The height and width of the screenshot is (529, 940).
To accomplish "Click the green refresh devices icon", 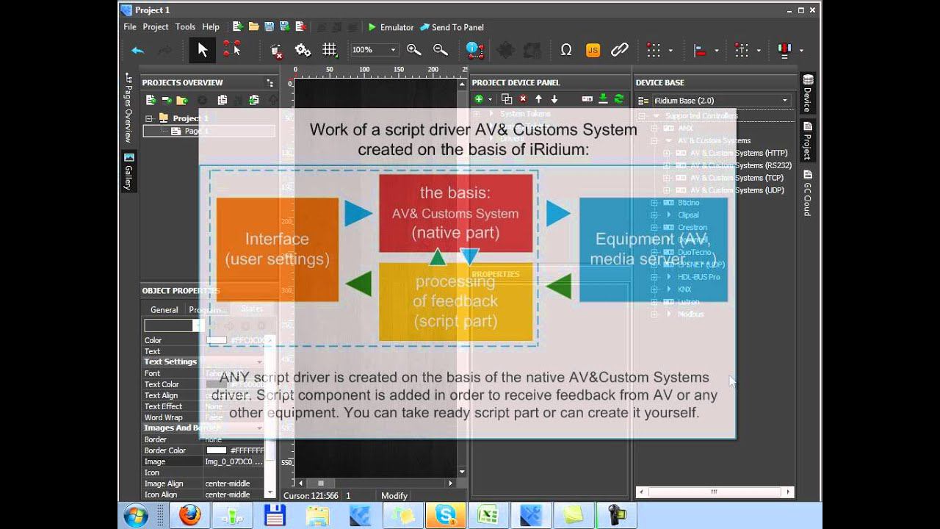I will (x=619, y=99).
